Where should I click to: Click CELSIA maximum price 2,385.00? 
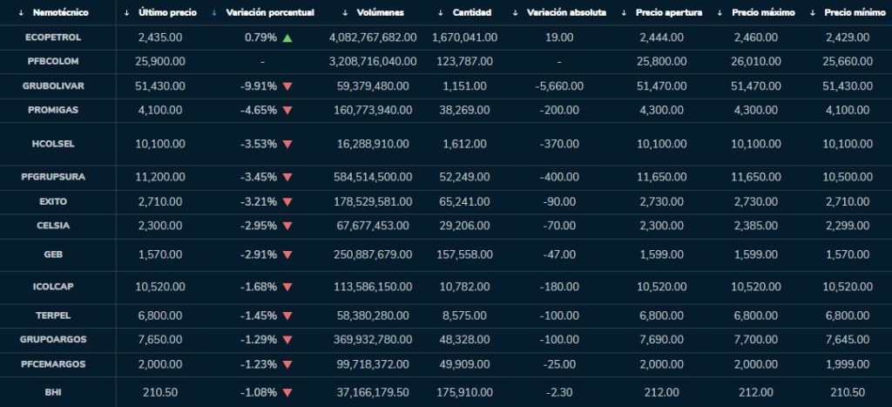pyautogui.click(x=757, y=226)
